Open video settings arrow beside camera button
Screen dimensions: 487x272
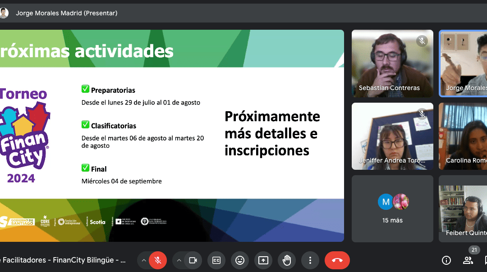tap(179, 260)
